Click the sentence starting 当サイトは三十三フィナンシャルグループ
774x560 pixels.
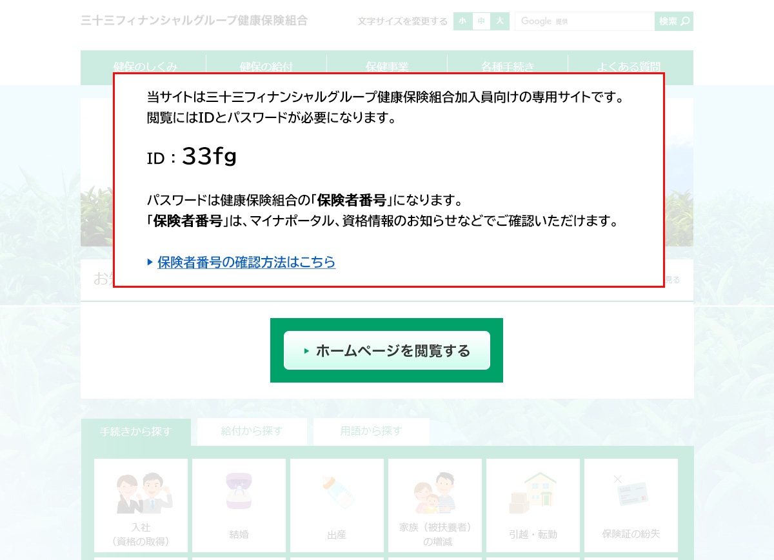coord(385,97)
